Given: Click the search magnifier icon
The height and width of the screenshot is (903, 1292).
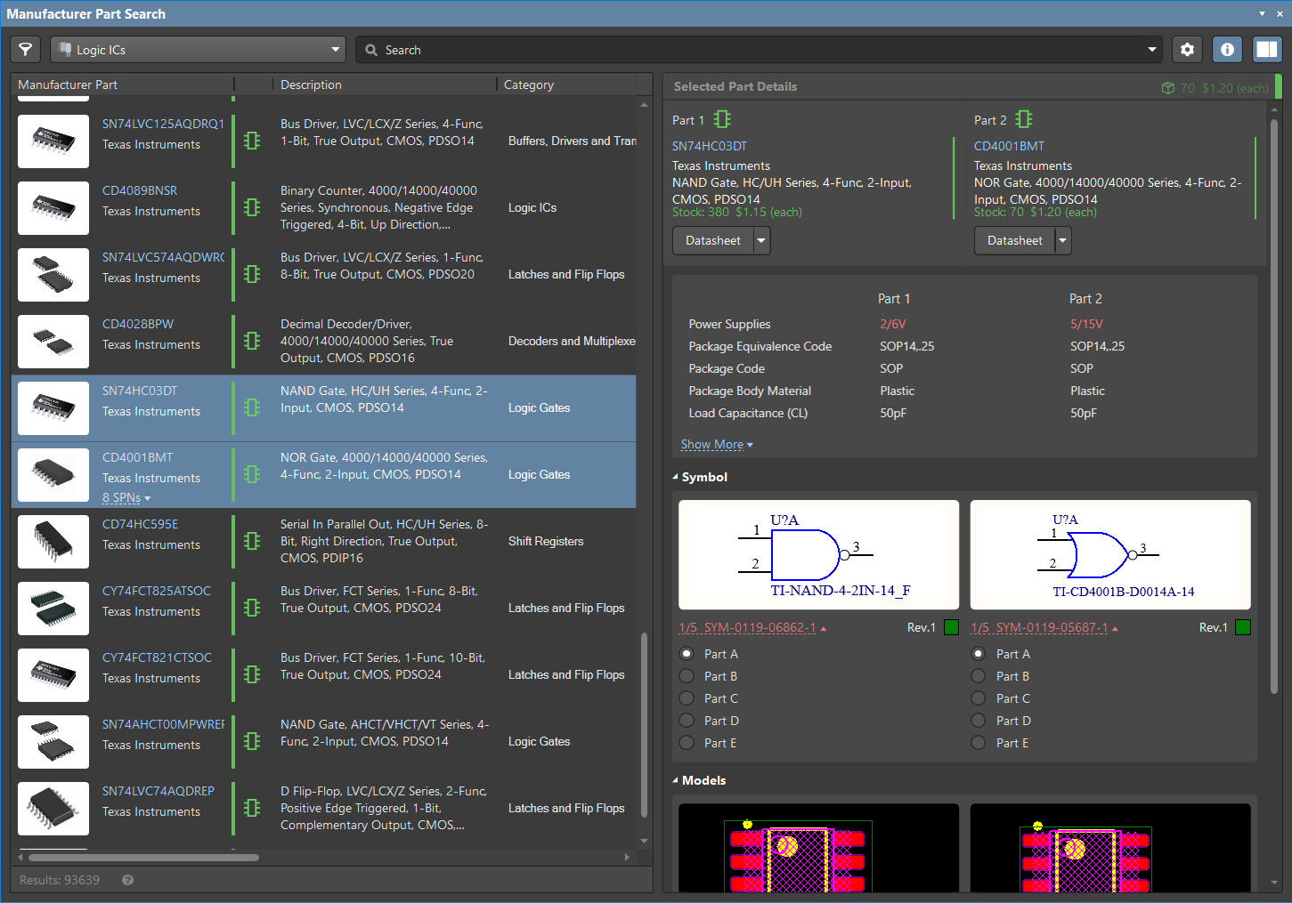Looking at the screenshot, I should 371,50.
